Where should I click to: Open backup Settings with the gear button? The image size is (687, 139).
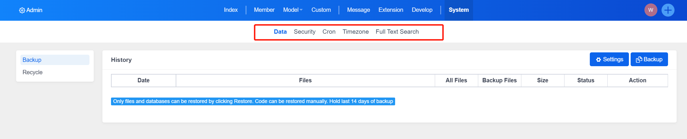pos(609,59)
